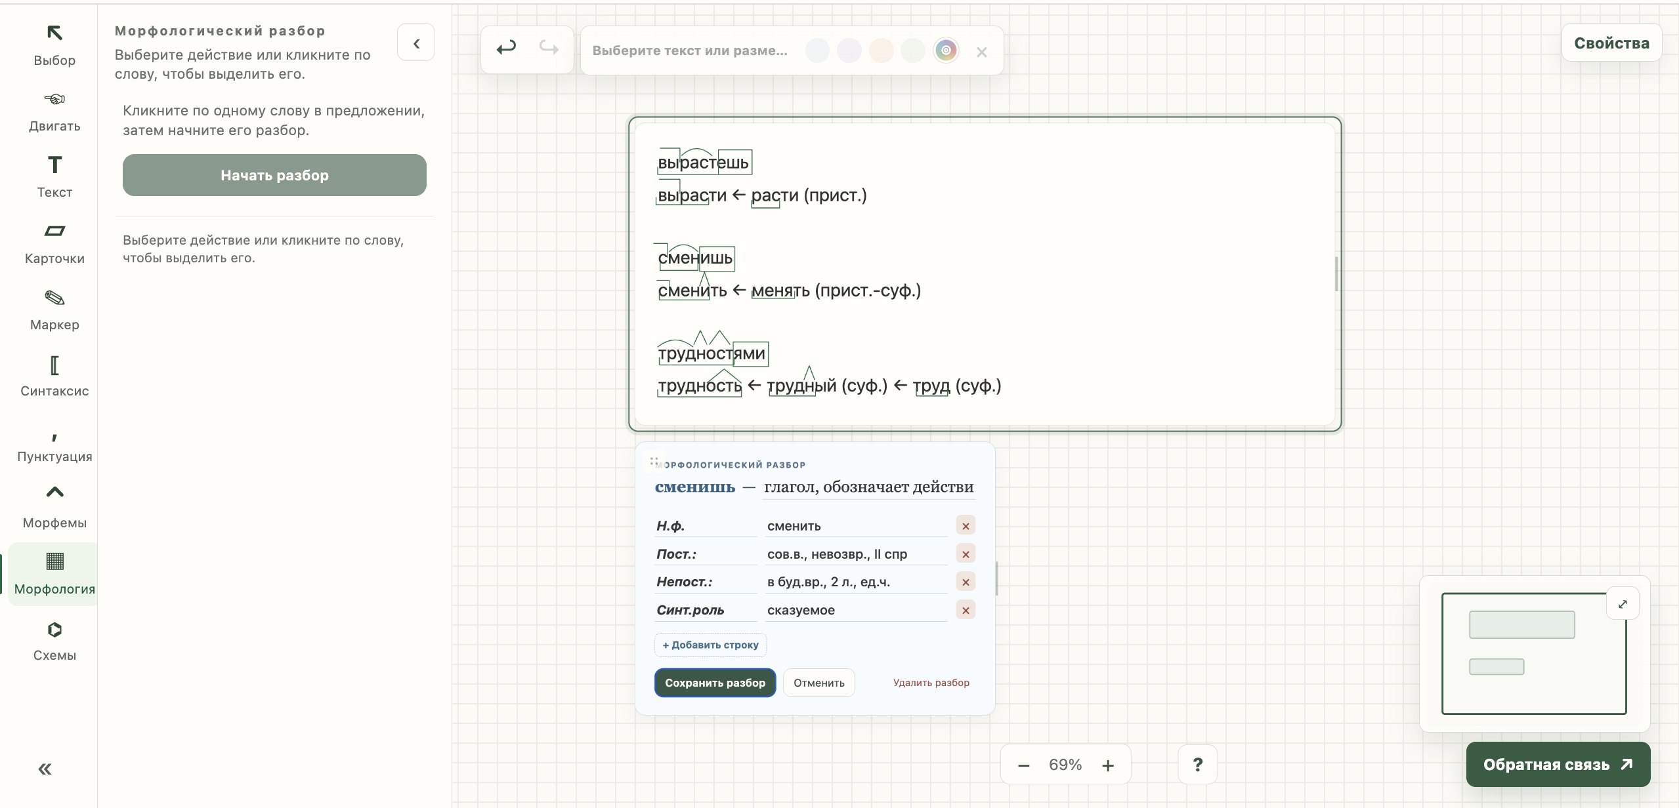
Task: Zoom out with the minus button
Action: (1023, 765)
